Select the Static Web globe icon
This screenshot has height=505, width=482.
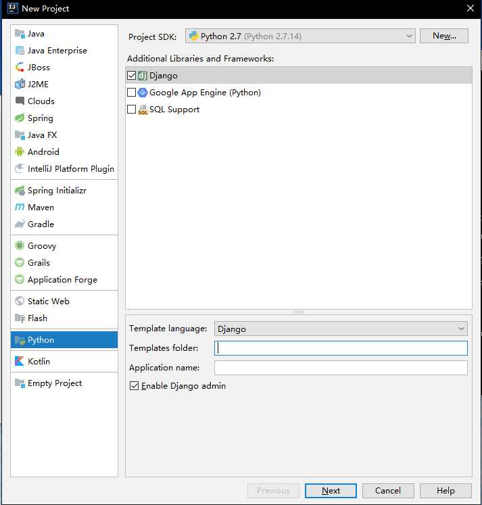20,301
